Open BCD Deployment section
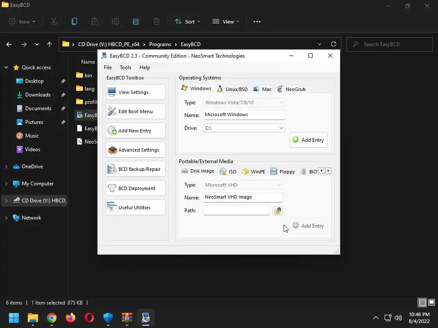Image resolution: width=438 pixels, height=328 pixels. click(136, 188)
